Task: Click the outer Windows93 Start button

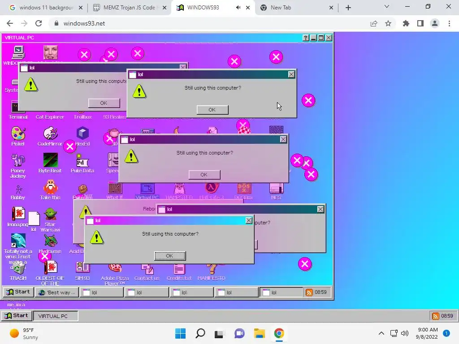Action: pos(17,316)
